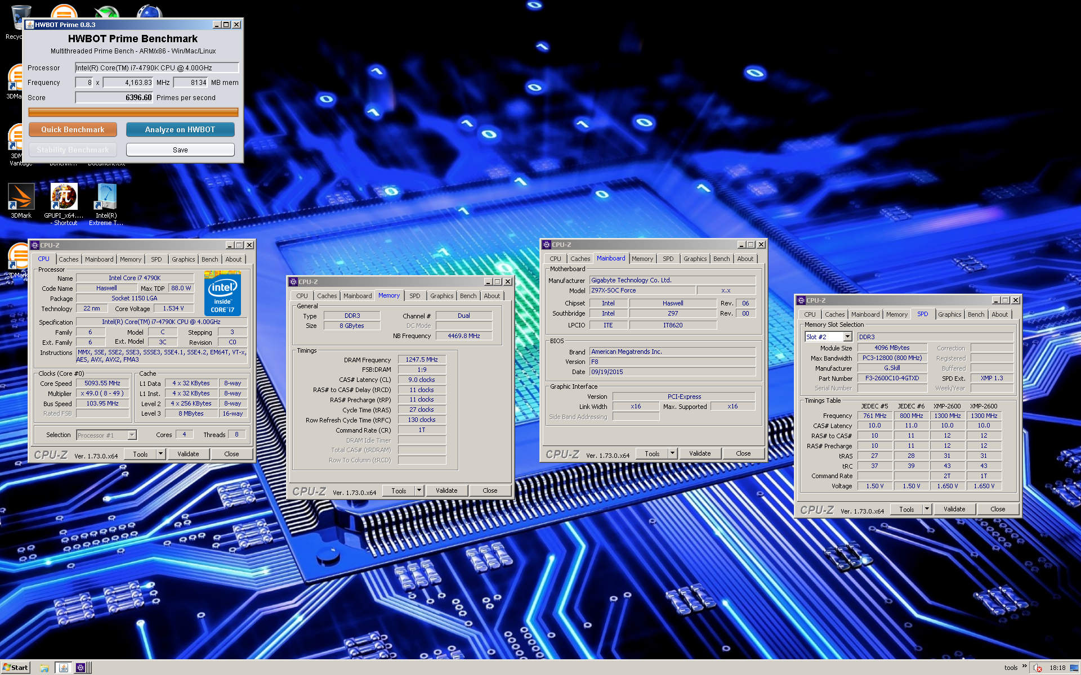Open Tools dropdown arrow in CPU-Z Memory window

pos(419,490)
